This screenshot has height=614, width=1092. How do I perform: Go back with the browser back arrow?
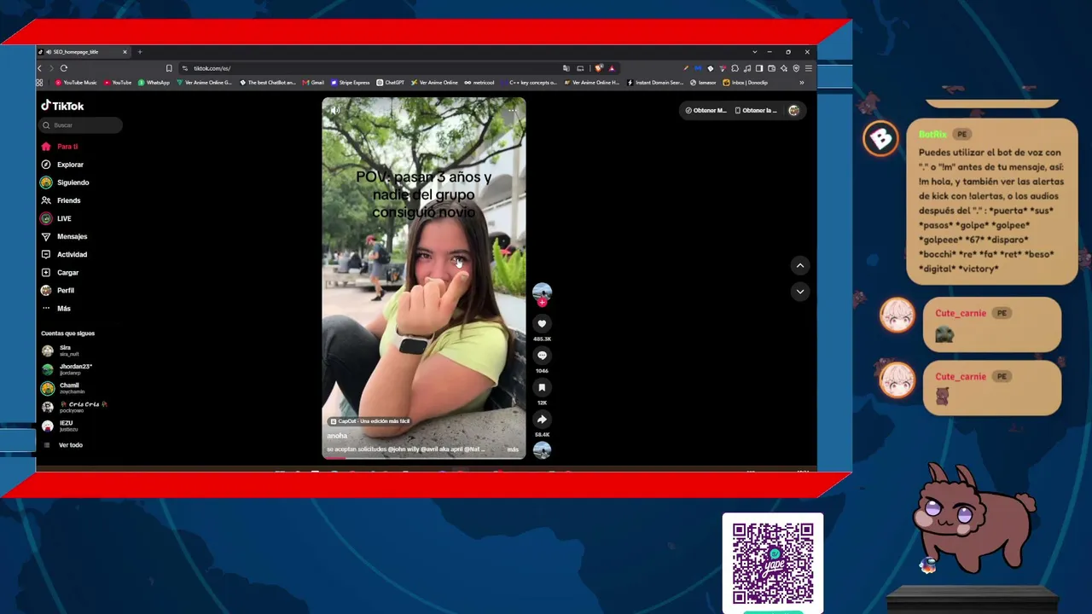coord(39,68)
